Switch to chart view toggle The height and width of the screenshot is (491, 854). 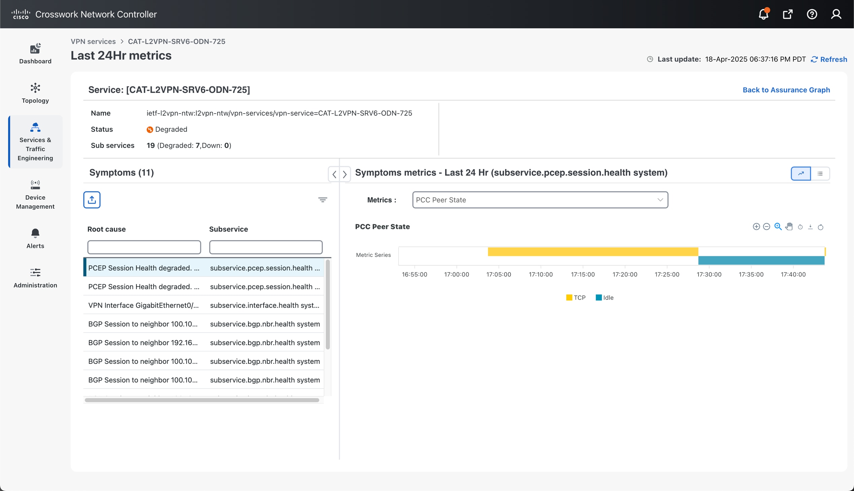point(801,173)
